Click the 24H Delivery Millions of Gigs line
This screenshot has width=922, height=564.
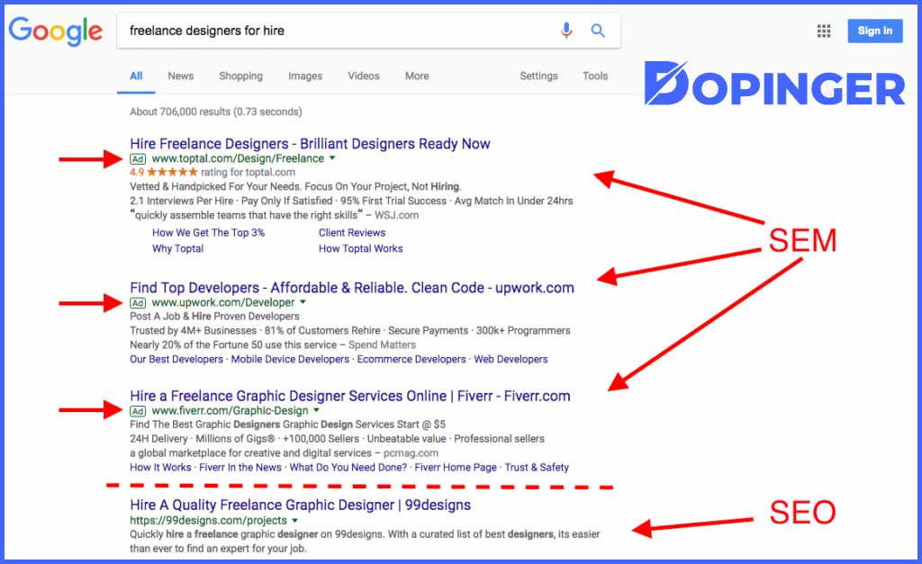[x=337, y=438]
